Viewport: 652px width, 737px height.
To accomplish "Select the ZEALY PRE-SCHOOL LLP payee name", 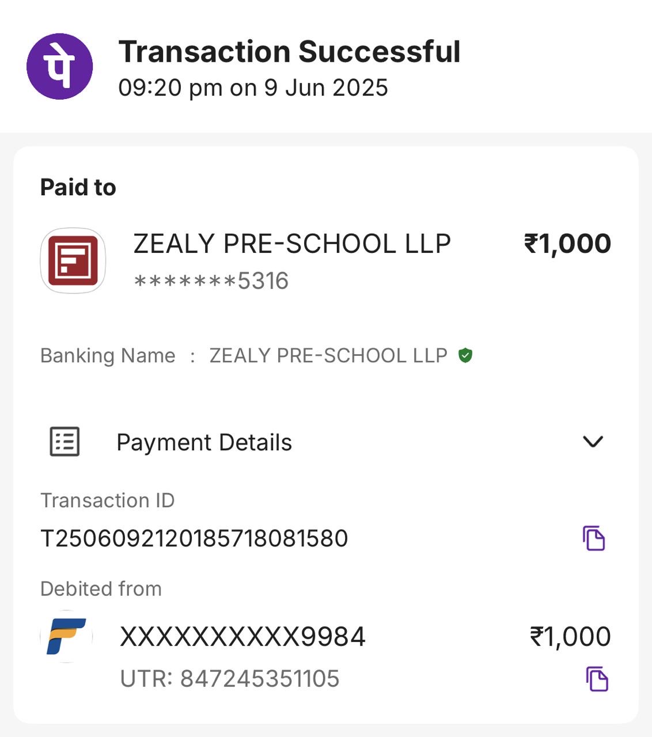I will coord(292,244).
